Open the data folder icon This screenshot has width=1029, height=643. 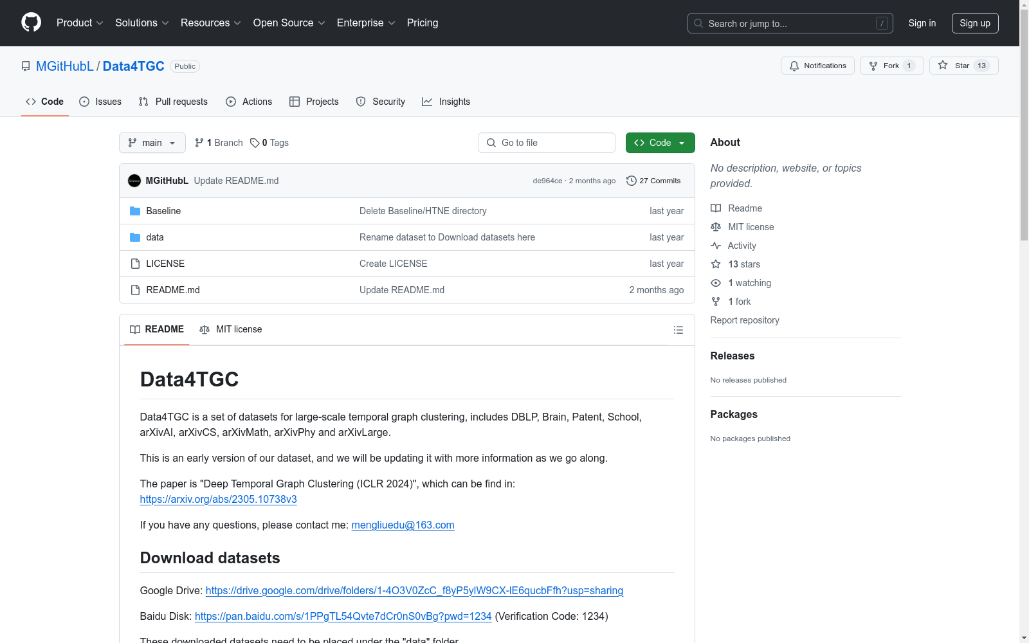tap(135, 237)
